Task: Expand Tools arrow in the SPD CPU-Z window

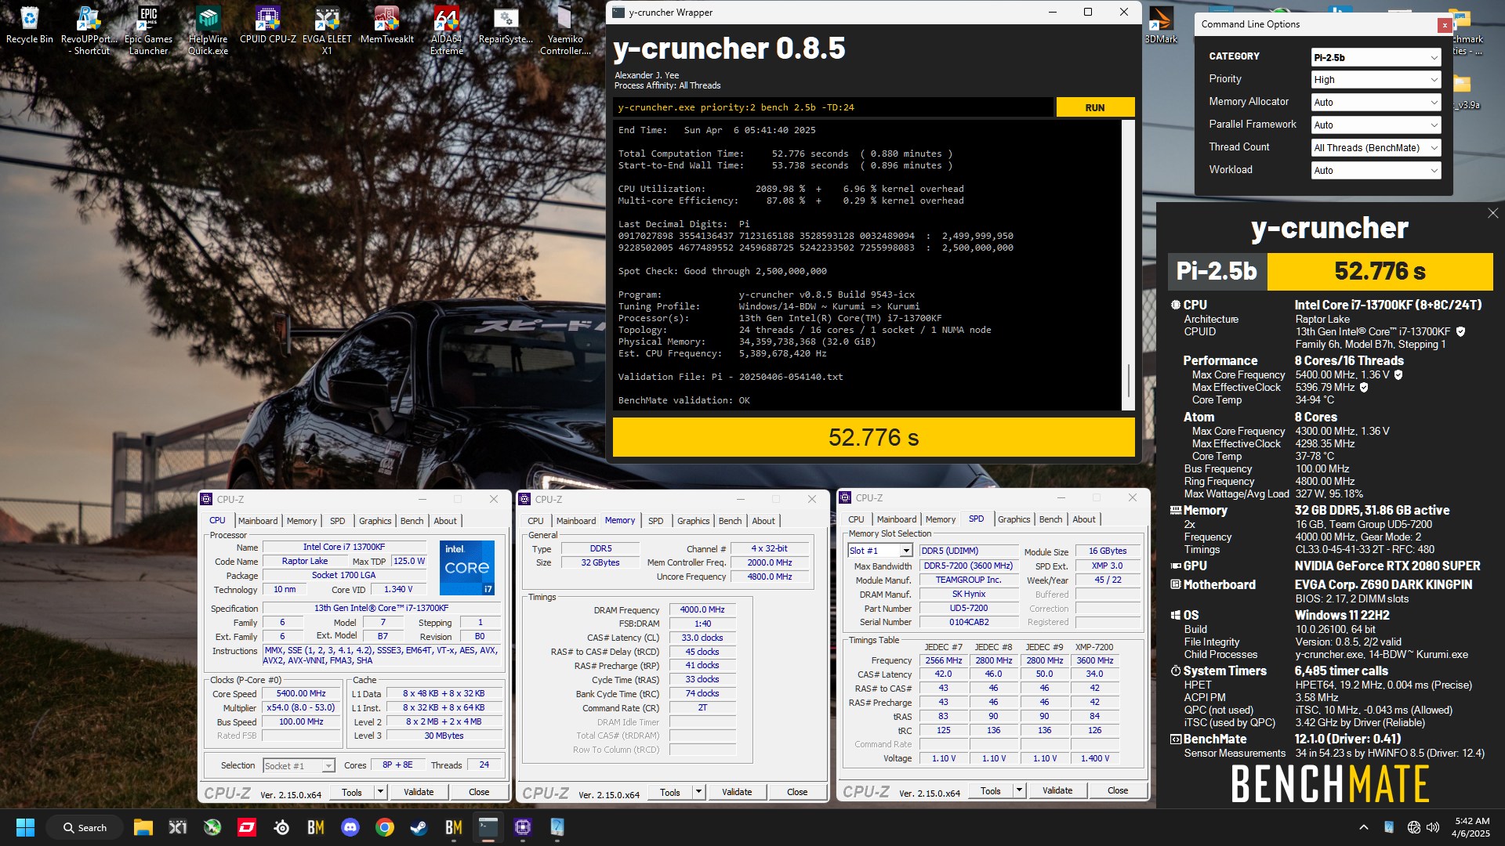Action: pos(1019,790)
